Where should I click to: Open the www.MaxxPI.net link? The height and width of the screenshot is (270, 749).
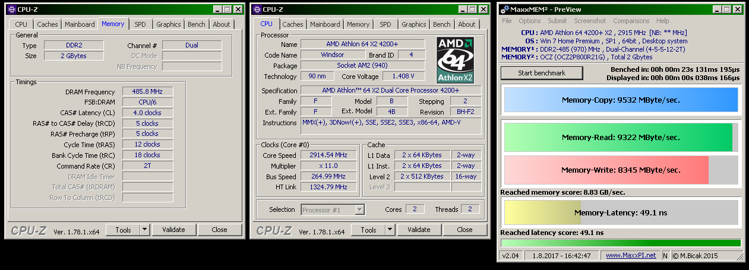pos(631,255)
